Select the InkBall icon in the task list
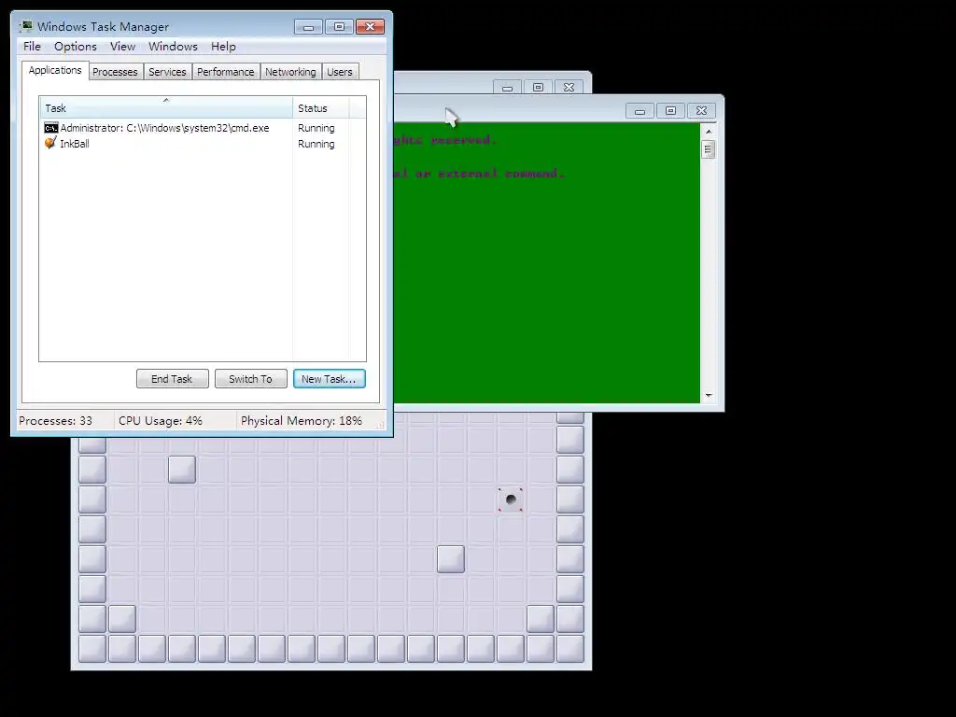The height and width of the screenshot is (717, 956). [x=50, y=143]
